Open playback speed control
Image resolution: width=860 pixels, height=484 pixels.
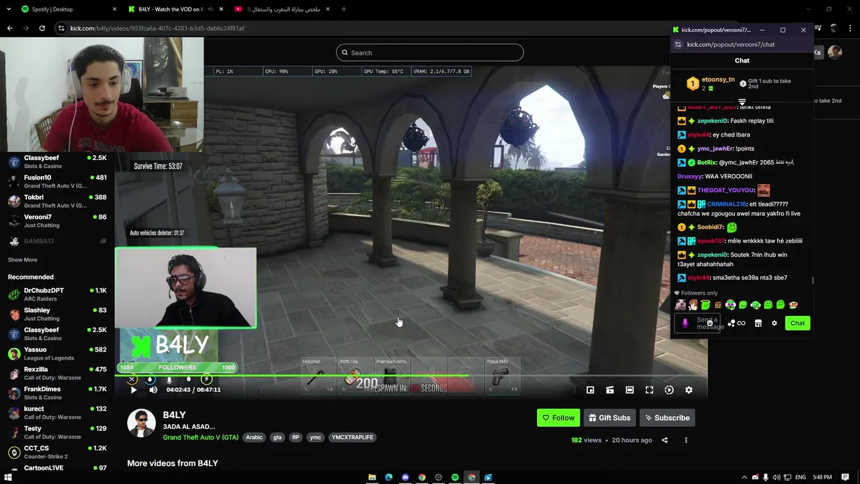click(669, 390)
